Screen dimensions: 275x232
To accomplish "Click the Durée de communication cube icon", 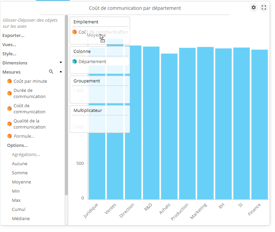I will click(x=9, y=93).
